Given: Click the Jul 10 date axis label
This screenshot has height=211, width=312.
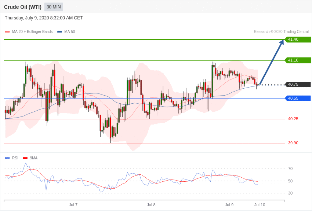Looking at the screenshot, I should (260, 205).
